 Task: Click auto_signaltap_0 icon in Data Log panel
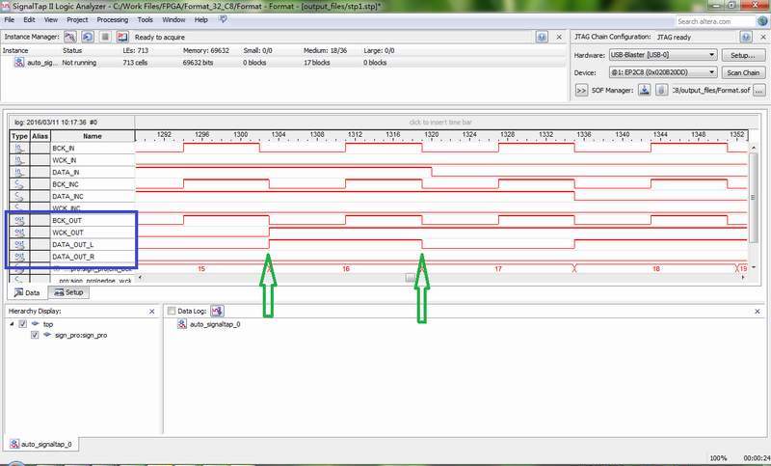pyautogui.click(x=182, y=324)
